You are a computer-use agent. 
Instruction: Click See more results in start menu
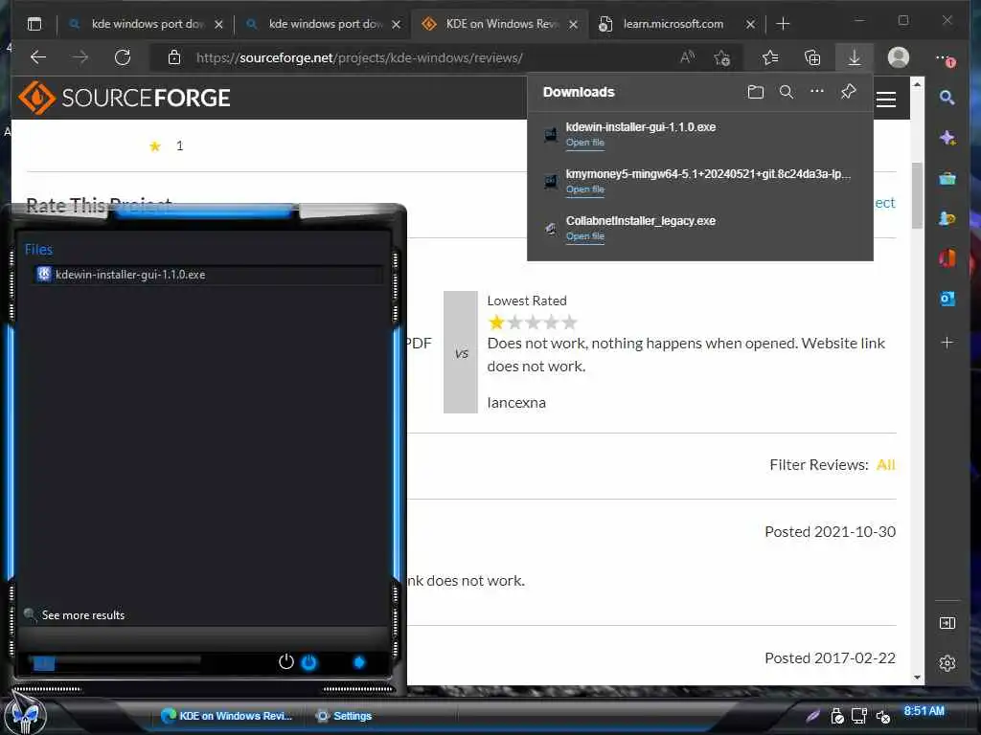[83, 615]
